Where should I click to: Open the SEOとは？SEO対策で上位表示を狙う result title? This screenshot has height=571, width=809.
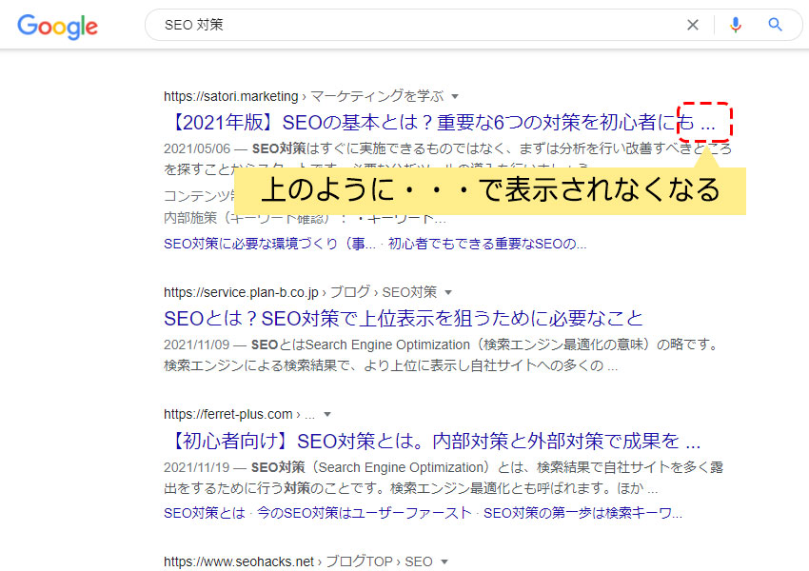[x=404, y=318]
